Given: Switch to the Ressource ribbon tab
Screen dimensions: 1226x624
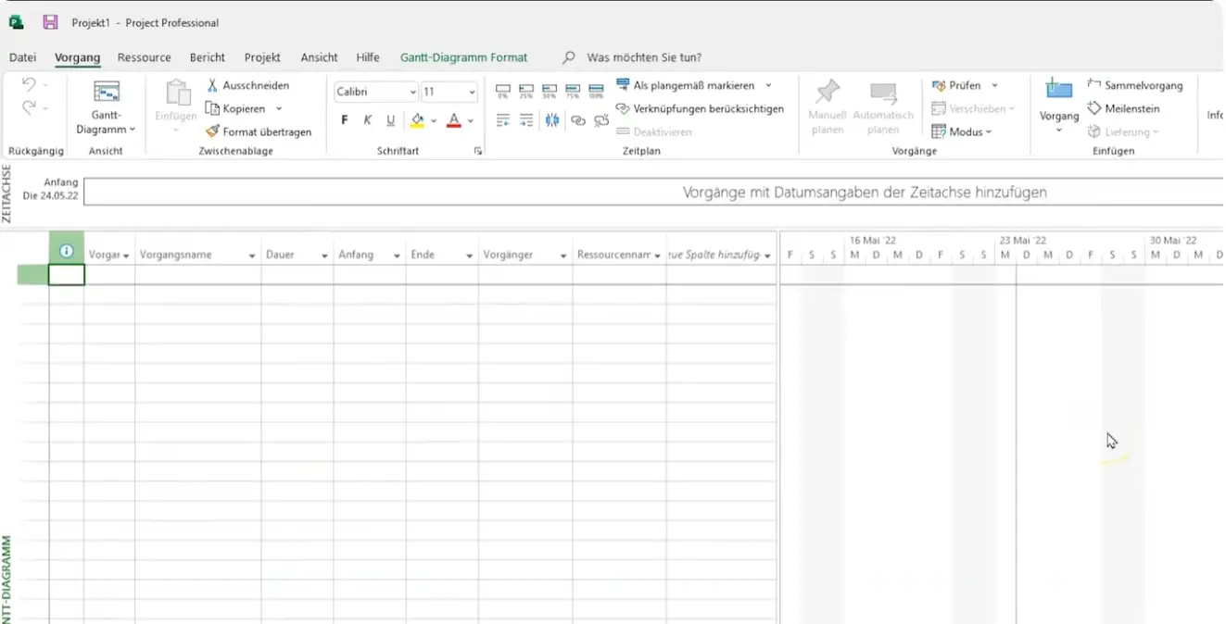Looking at the screenshot, I should coord(144,57).
